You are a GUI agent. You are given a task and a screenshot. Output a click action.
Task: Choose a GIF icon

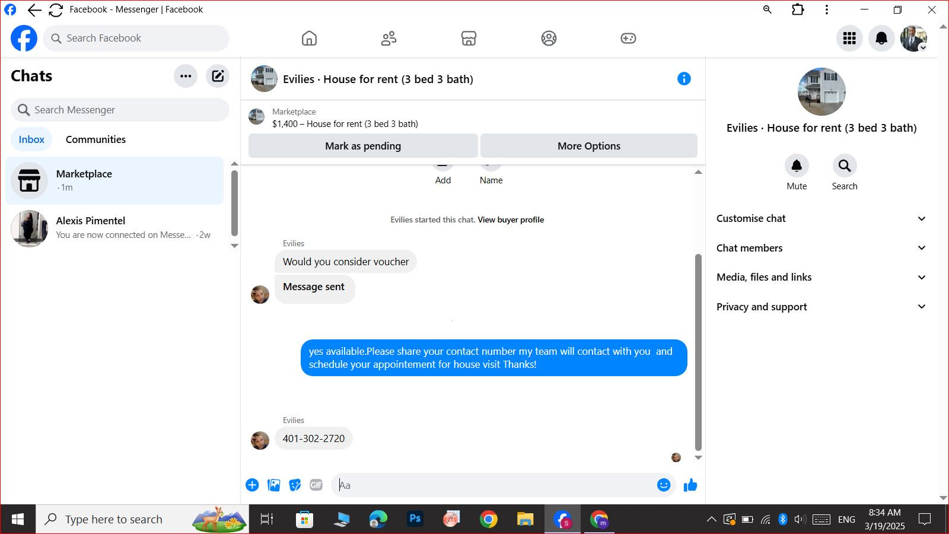[316, 485]
